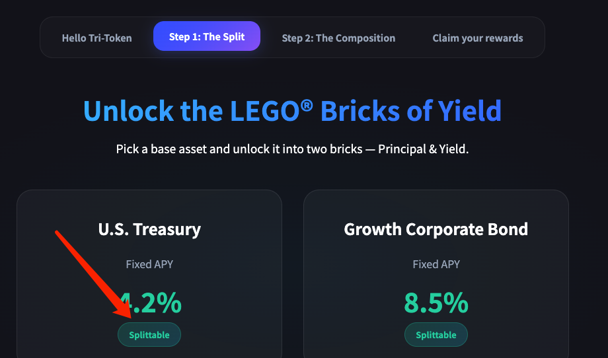This screenshot has width=608, height=358.
Task: Open the Hello Tri-Token tab
Action: (x=96, y=38)
